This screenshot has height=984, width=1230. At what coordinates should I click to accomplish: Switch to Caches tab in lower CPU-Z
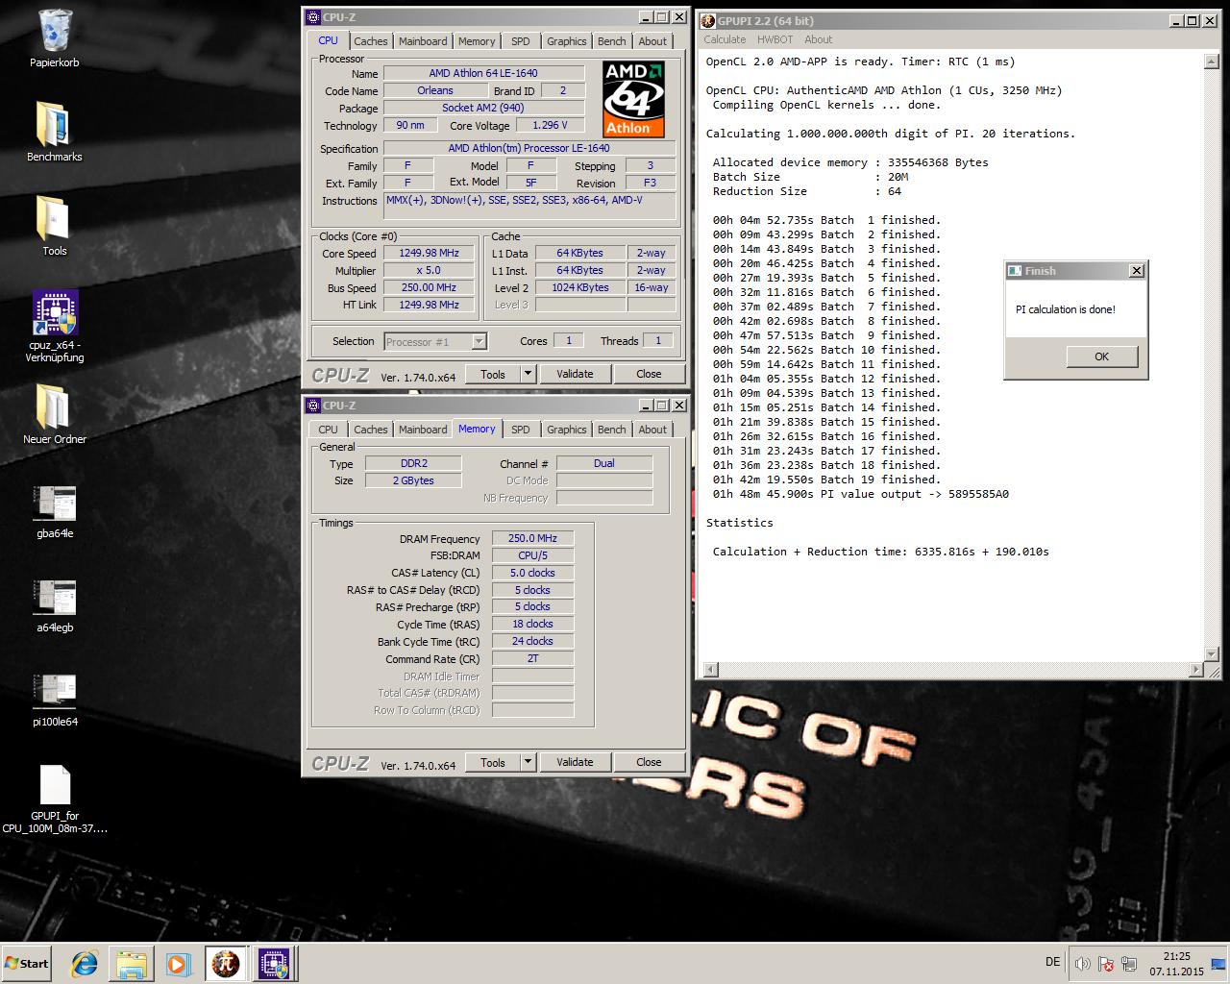(x=370, y=430)
